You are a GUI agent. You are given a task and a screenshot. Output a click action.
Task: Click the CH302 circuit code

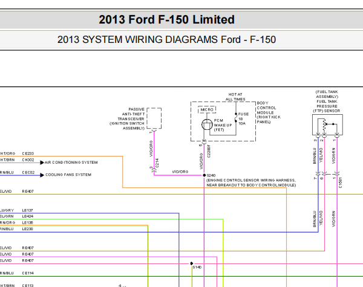[x=28, y=160]
